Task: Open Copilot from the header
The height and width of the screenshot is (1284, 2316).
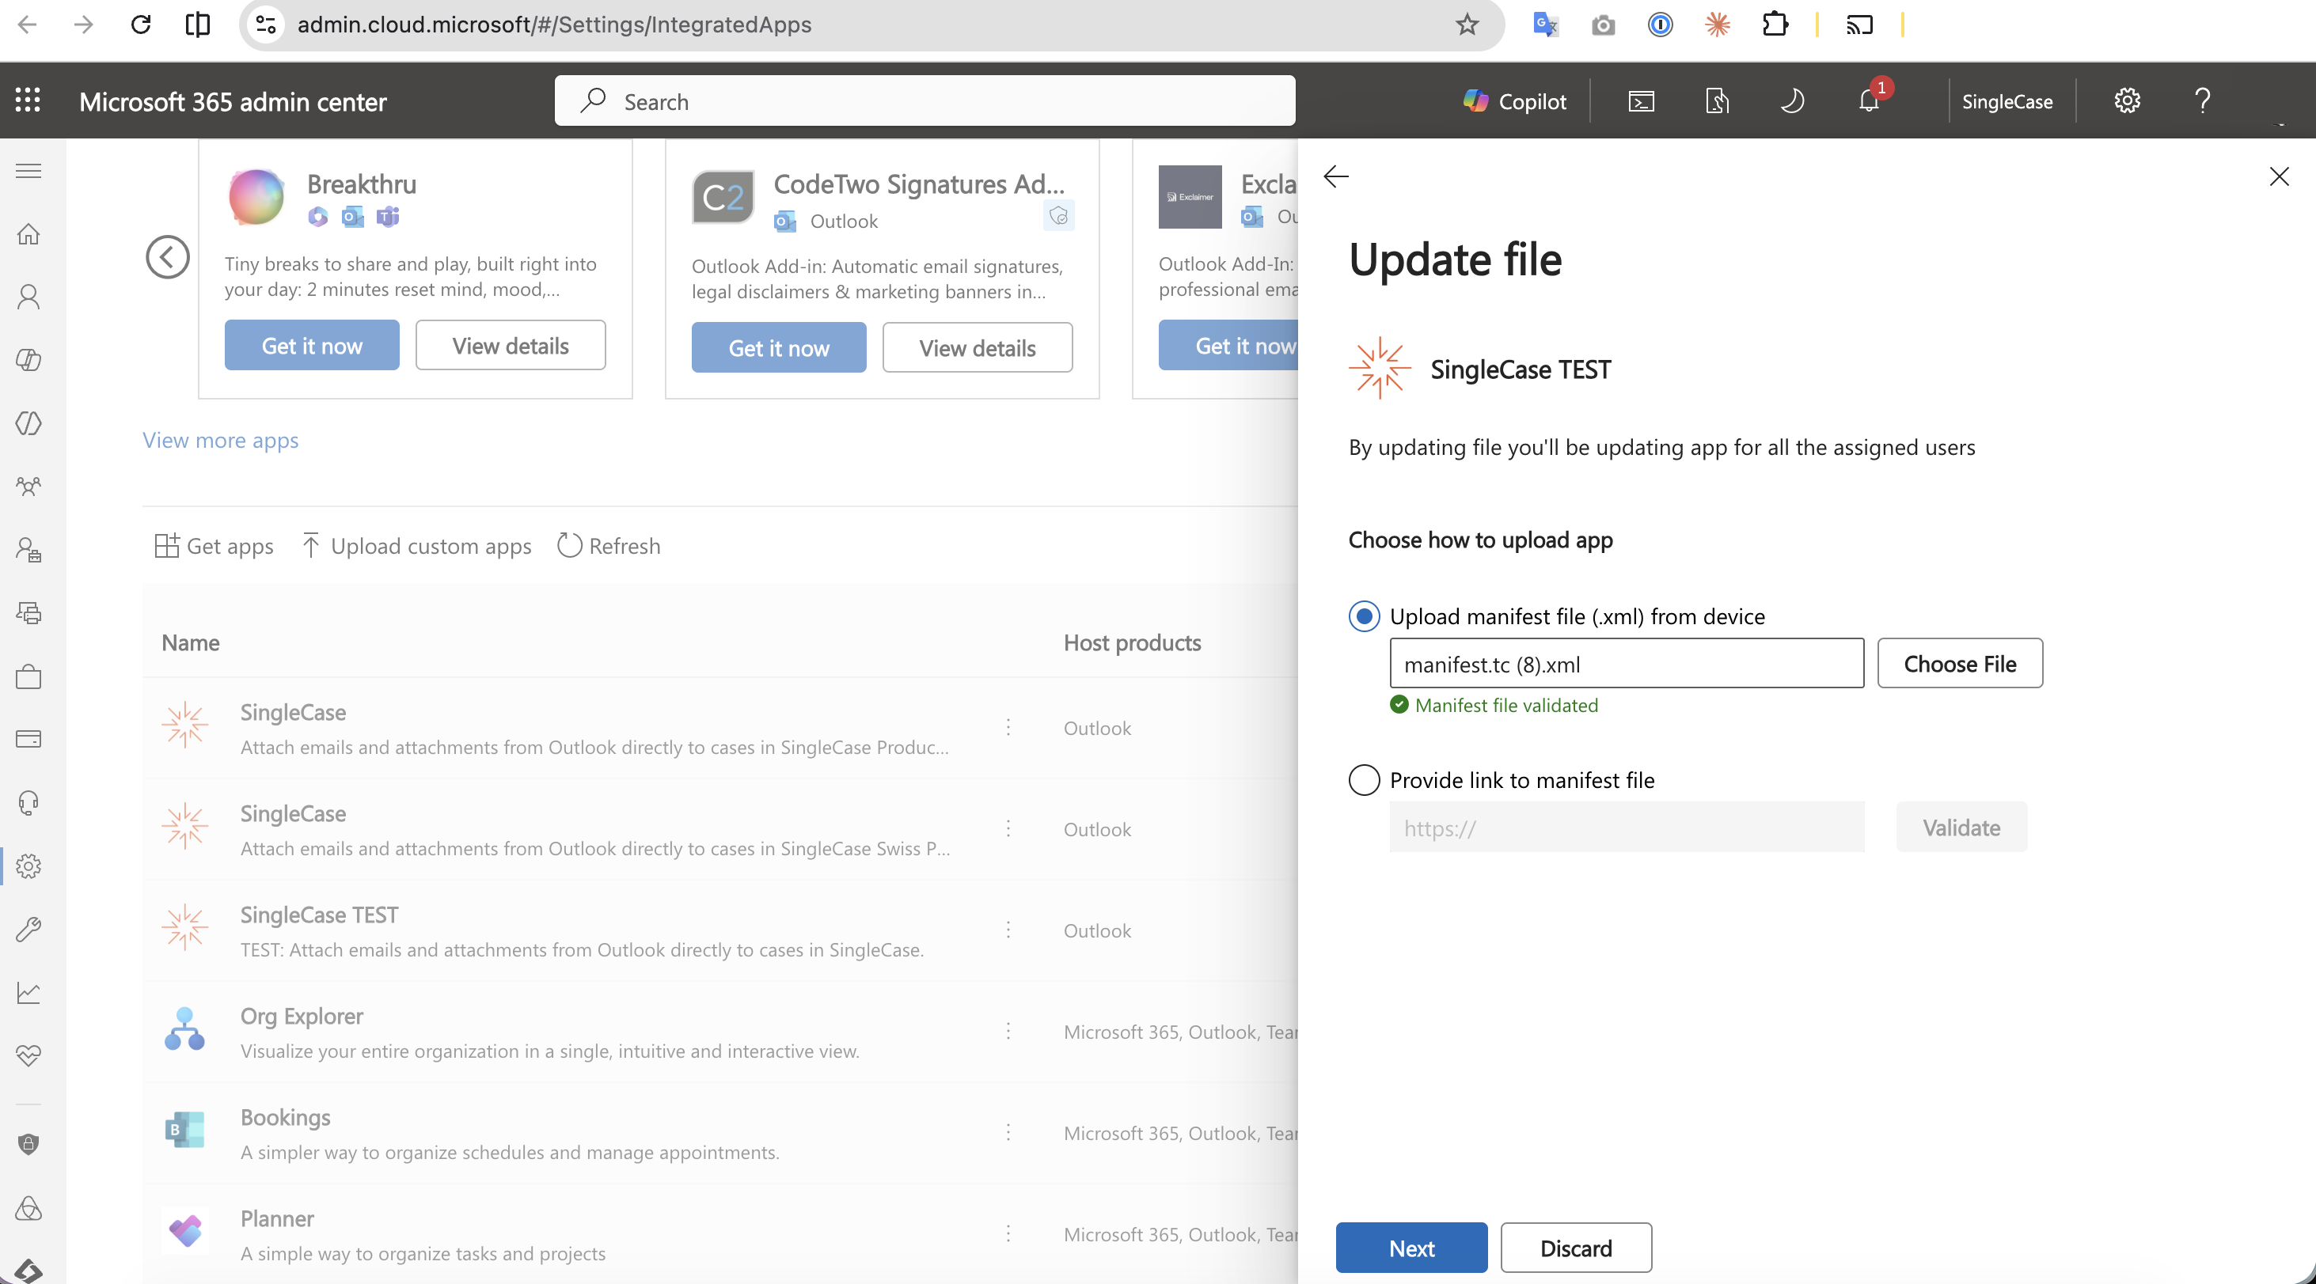Action: coord(1515,100)
